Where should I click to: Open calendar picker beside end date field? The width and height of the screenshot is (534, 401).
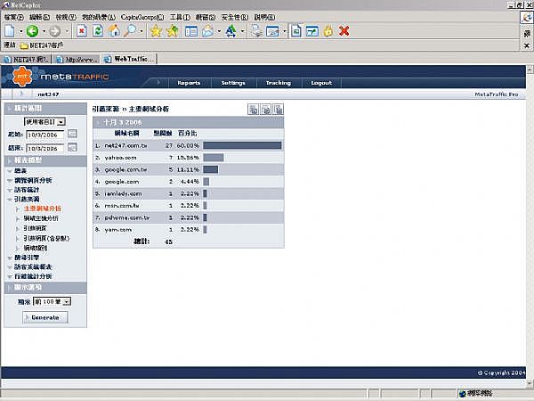click(x=72, y=147)
